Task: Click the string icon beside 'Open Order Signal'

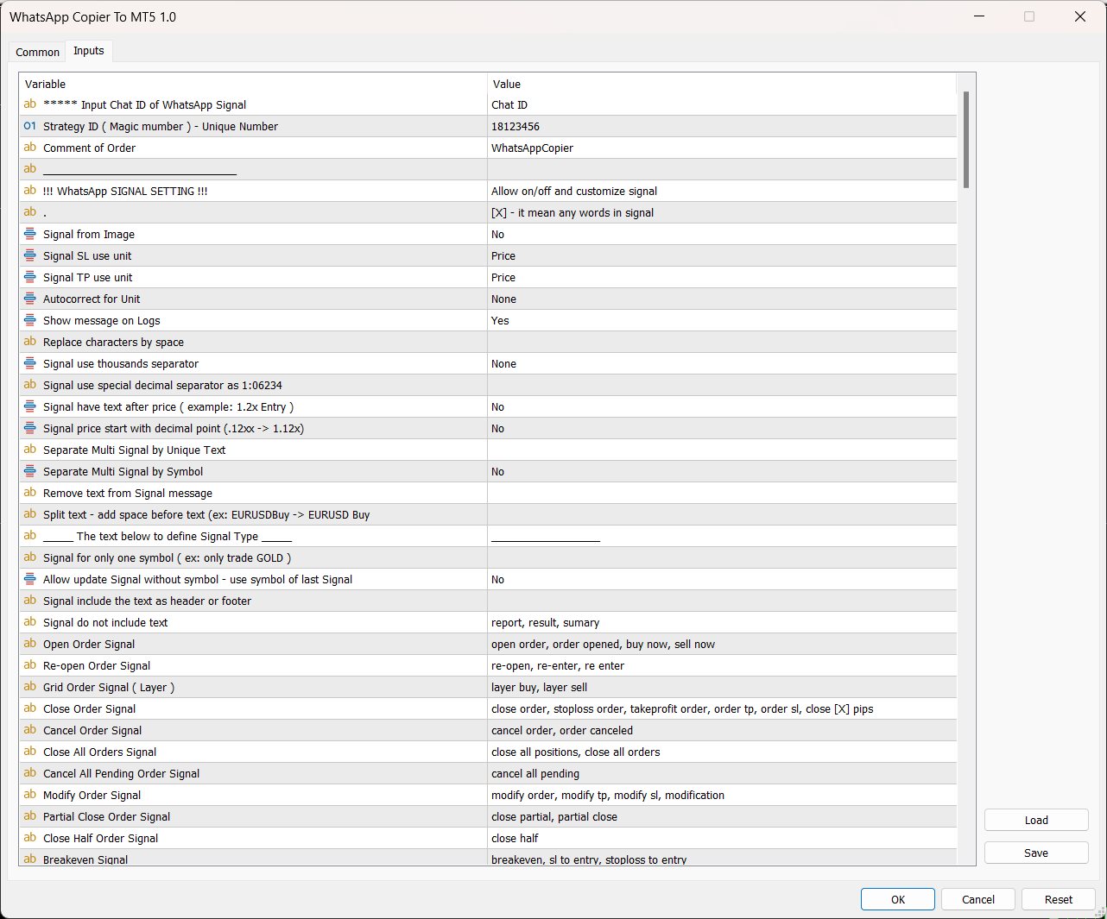Action: [30, 644]
